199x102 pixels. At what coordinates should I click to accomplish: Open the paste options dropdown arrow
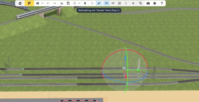coord(79,3)
